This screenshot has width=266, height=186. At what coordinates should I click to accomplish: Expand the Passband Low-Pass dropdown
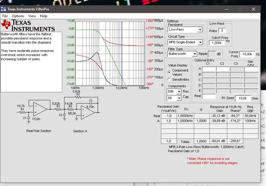tap(200, 30)
